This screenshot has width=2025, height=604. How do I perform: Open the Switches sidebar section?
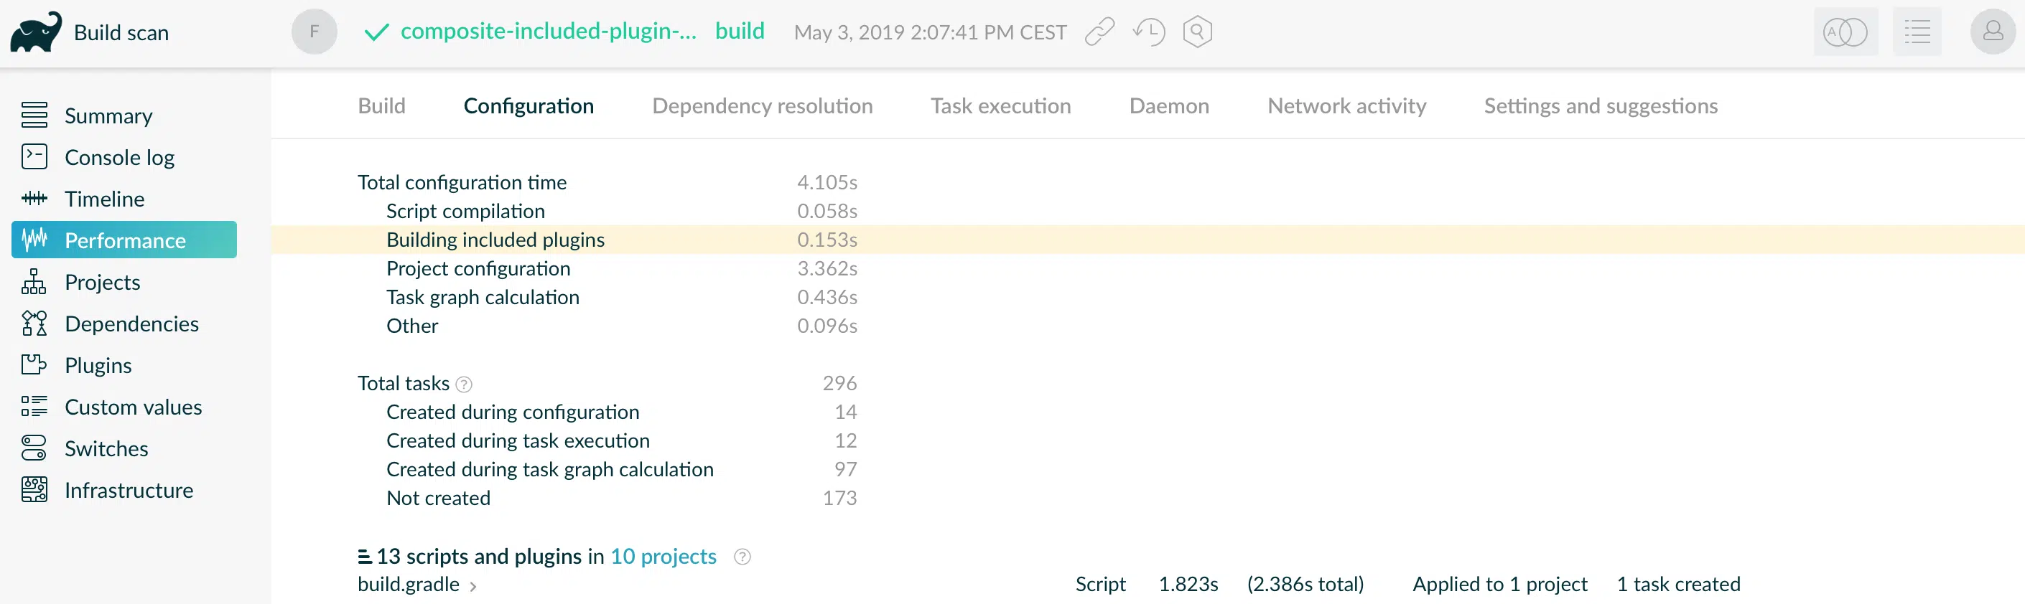click(x=106, y=448)
